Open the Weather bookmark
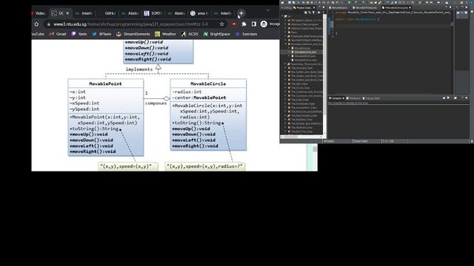Viewport: 474px width, 266px height. (165, 34)
